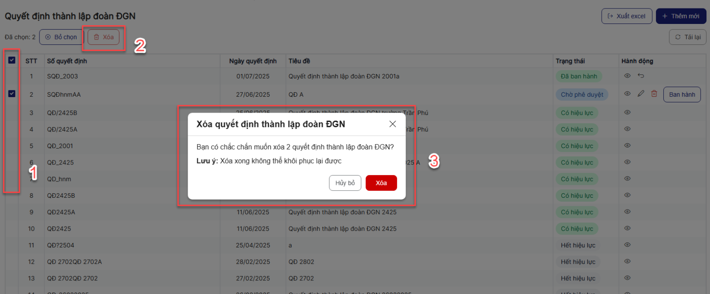Screen dimensions: 710x294
Task: Toggle the select-all checkbox in table header
Action: click(x=12, y=60)
